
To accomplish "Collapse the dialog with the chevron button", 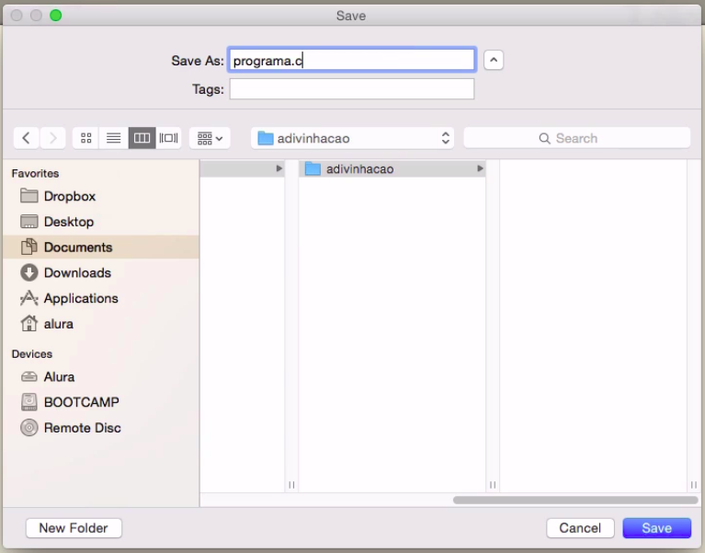I will pyautogui.click(x=494, y=61).
